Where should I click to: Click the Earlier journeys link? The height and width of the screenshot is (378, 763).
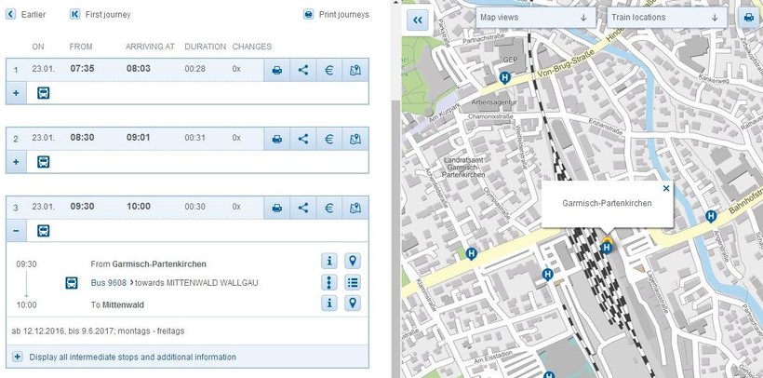pyautogui.click(x=26, y=15)
